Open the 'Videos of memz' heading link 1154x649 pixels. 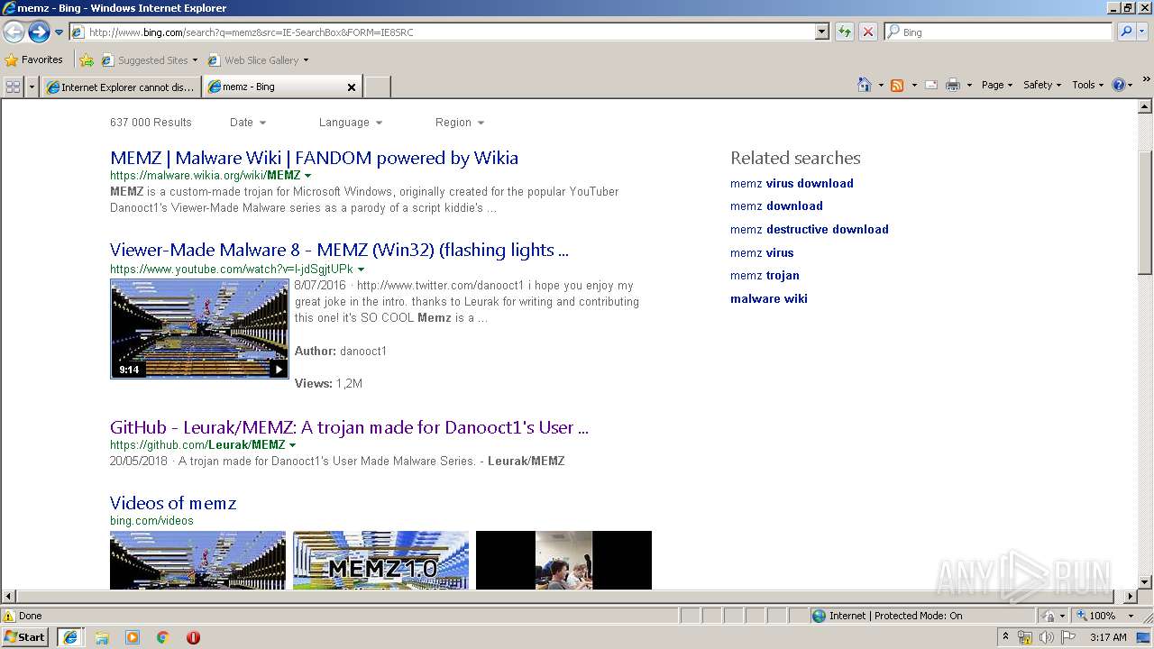(x=173, y=503)
